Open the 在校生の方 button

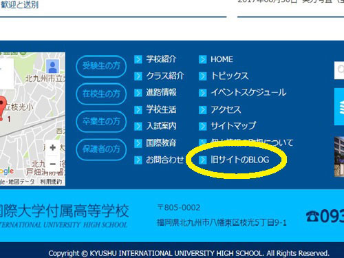[101, 94]
